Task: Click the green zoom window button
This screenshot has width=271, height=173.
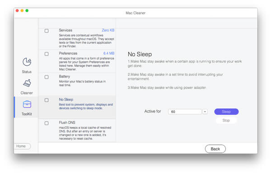Action: pos(27,11)
